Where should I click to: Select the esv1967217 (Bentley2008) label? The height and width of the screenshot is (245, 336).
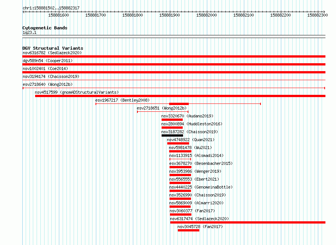click(x=122, y=100)
